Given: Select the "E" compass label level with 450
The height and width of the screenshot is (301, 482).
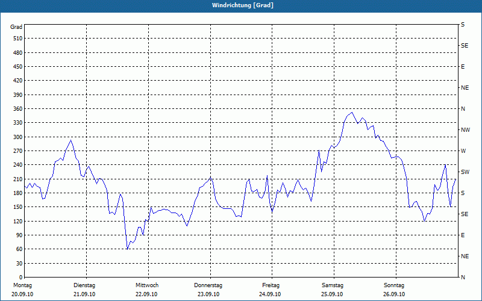Looking at the screenshot, I should [x=463, y=67].
